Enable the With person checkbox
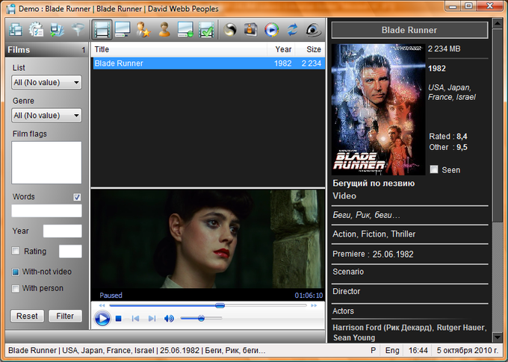Viewport: 508px width, 362px height. point(16,288)
